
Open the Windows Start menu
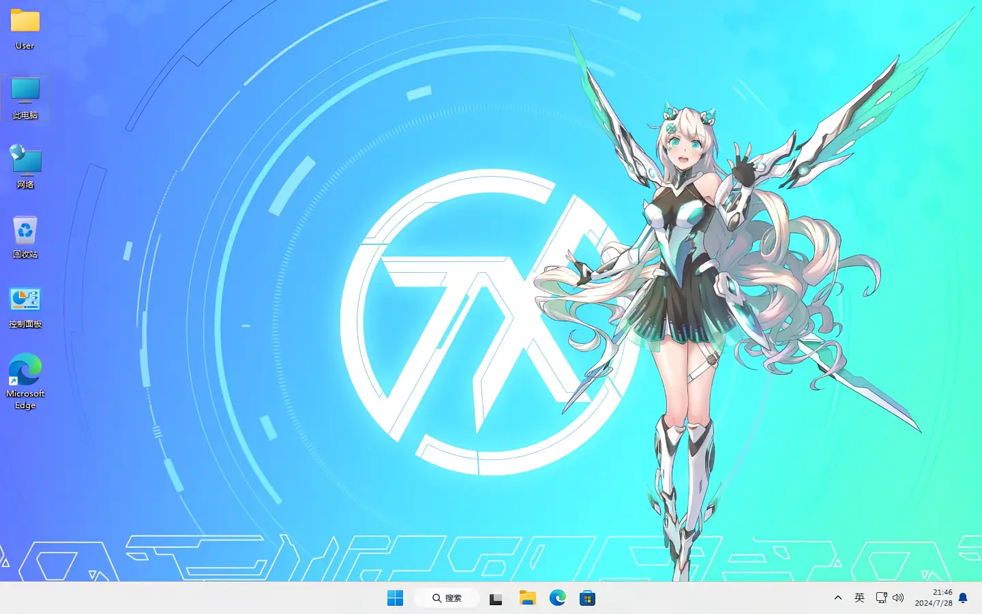tap(395, 598)
